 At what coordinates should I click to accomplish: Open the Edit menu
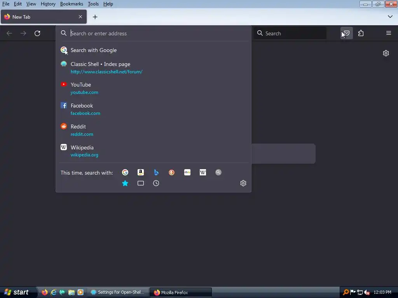click(x=17, y=4)
